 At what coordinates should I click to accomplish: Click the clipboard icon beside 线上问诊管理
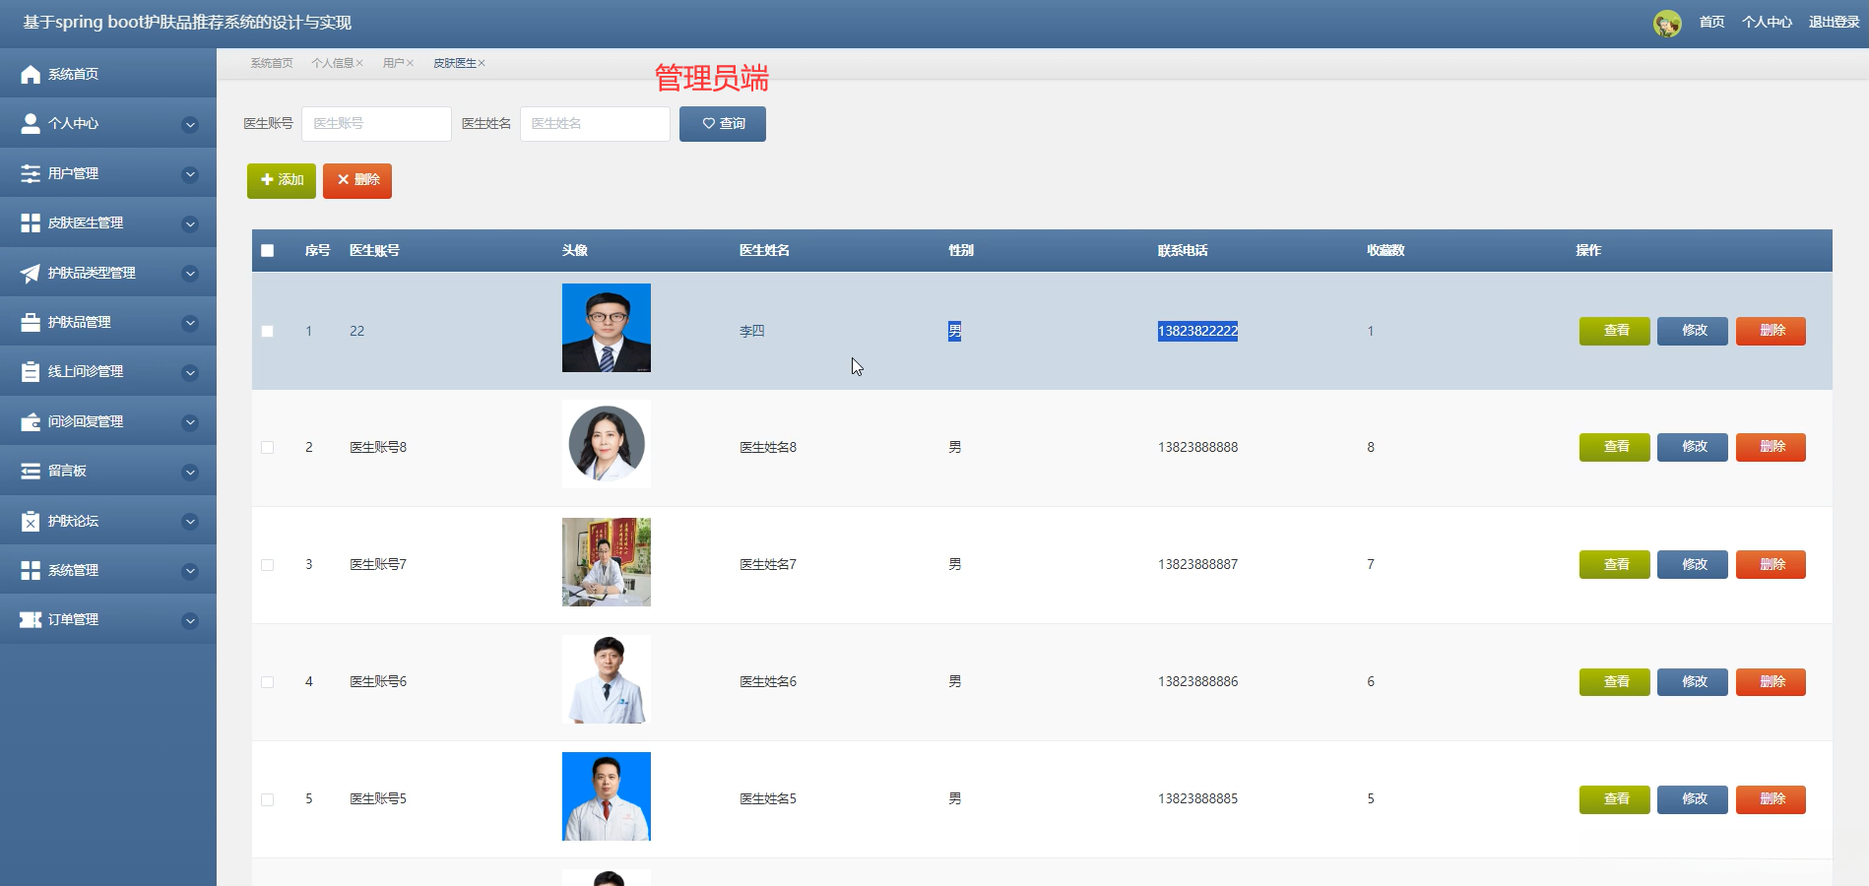tap(31, 371)
